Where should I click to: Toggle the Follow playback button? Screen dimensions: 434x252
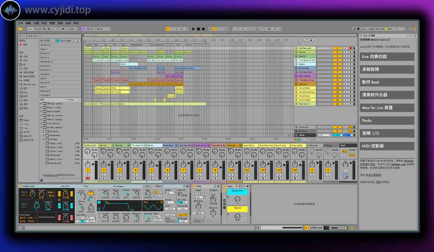168,29
